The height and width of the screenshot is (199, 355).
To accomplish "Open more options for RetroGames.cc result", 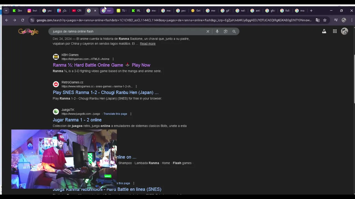I will click(x=136, y=87).
